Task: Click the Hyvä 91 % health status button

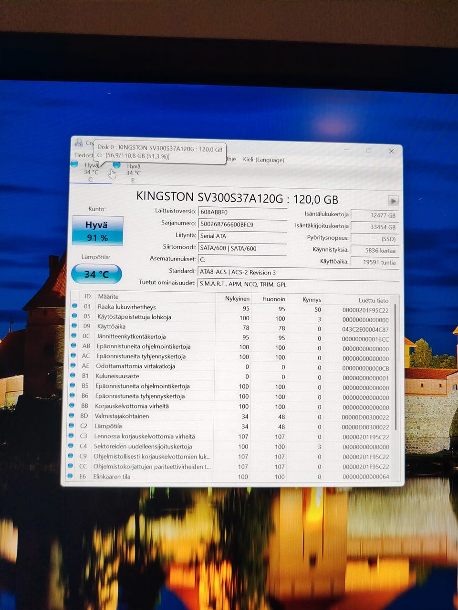Action: [x=97, y=231]
